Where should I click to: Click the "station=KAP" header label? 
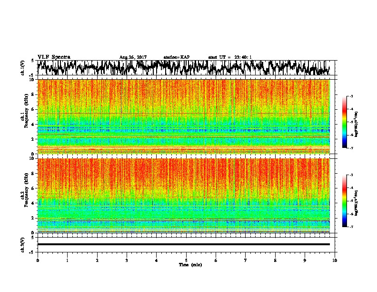(177, 57)
